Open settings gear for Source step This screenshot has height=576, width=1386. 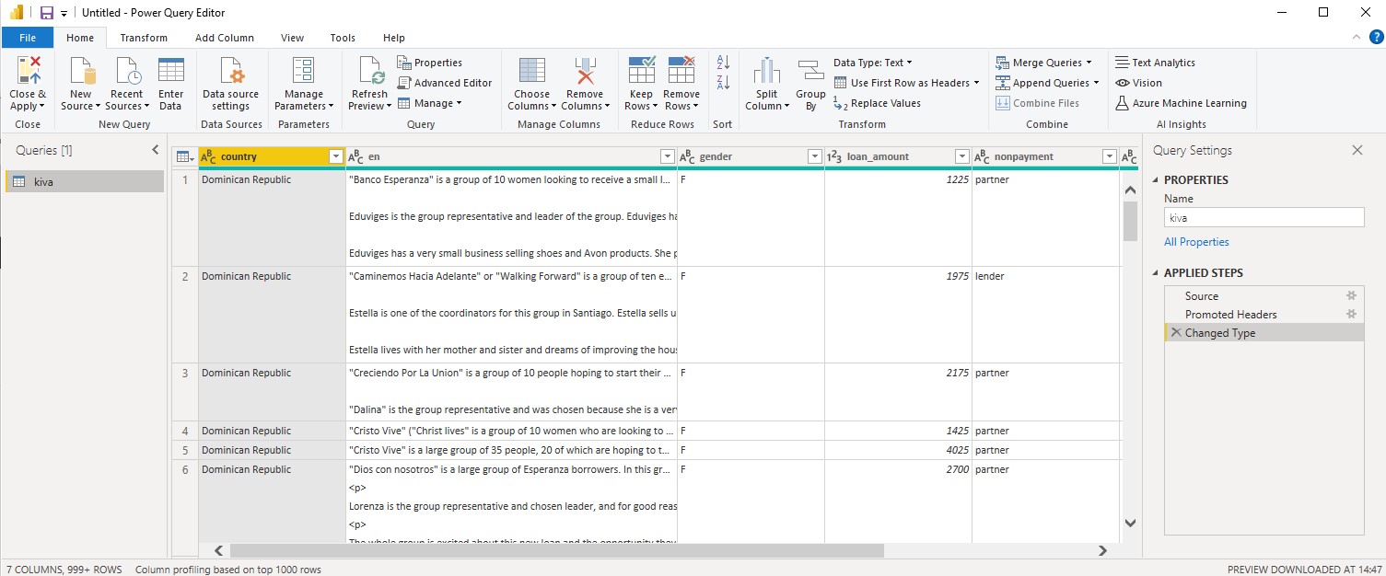coord(1351,295)
